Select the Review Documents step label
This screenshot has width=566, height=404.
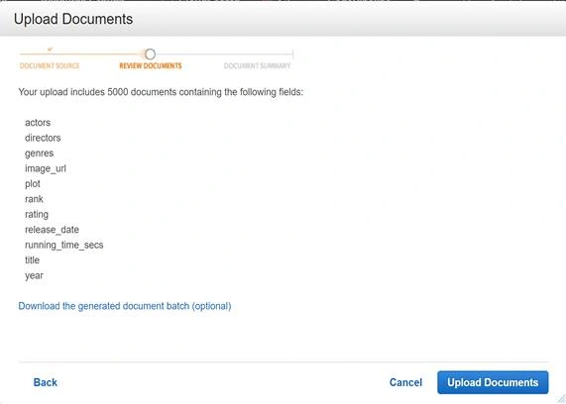(x=151, y=66)
